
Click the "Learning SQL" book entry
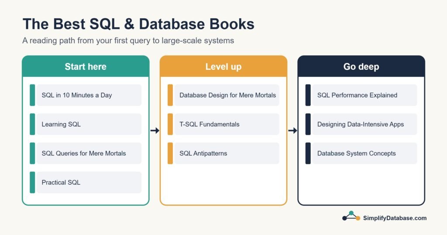pos(86,124)
